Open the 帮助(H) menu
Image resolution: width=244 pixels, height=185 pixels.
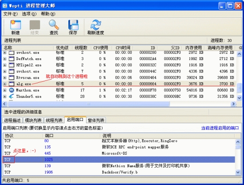point(48,14)
